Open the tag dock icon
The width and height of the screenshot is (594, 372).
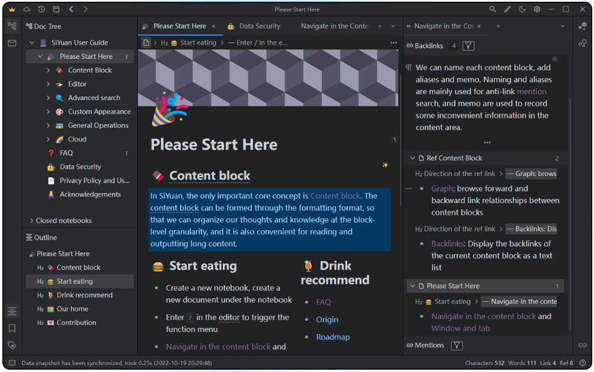point(12,345)
